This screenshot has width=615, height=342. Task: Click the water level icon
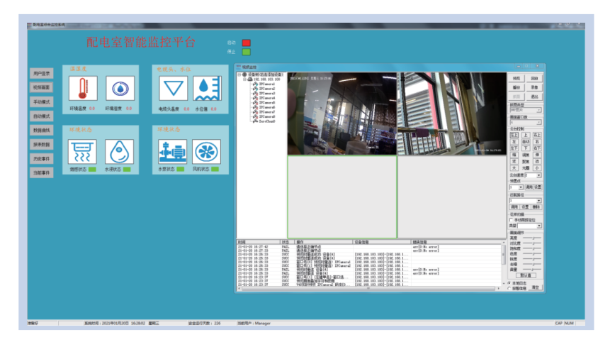tap(207, 89)
